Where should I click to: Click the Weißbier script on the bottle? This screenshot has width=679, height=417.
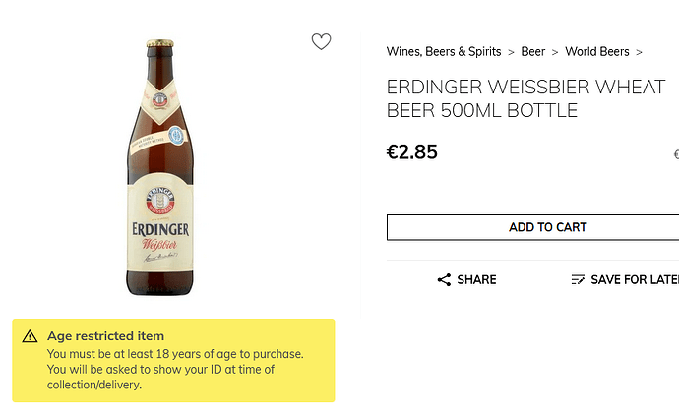(160, 246)
